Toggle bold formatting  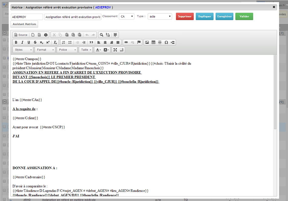(16, 42)
